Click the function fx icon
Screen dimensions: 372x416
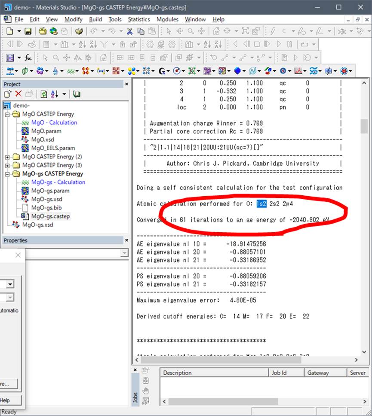[28, 58]
